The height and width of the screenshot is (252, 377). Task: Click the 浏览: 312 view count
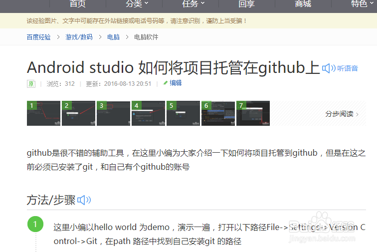coord(61,84)
